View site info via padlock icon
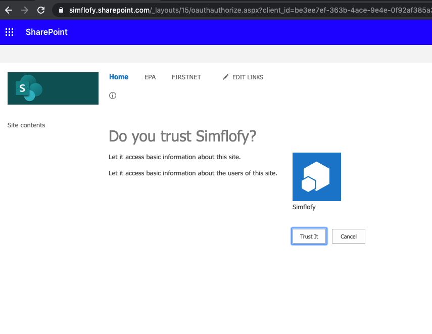 tap(62, 10)
